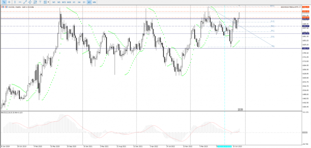311x148 pixels.
Task: Select the text label tool
Action: [40, 2]
